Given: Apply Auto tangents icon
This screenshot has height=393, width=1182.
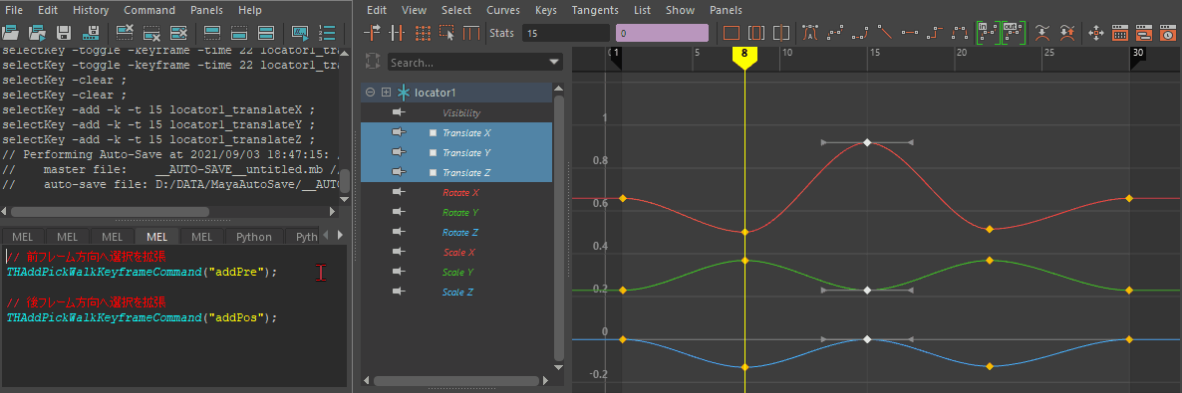Looking at the screenshot, I should (x=810, y=33).
